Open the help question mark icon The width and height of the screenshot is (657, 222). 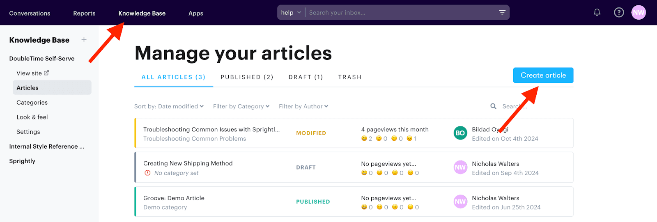[619, 12]
